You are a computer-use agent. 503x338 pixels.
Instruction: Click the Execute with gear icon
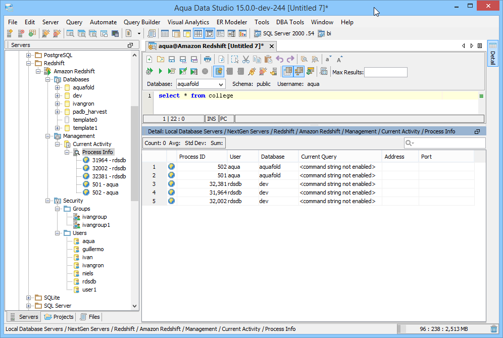point(149,71)
